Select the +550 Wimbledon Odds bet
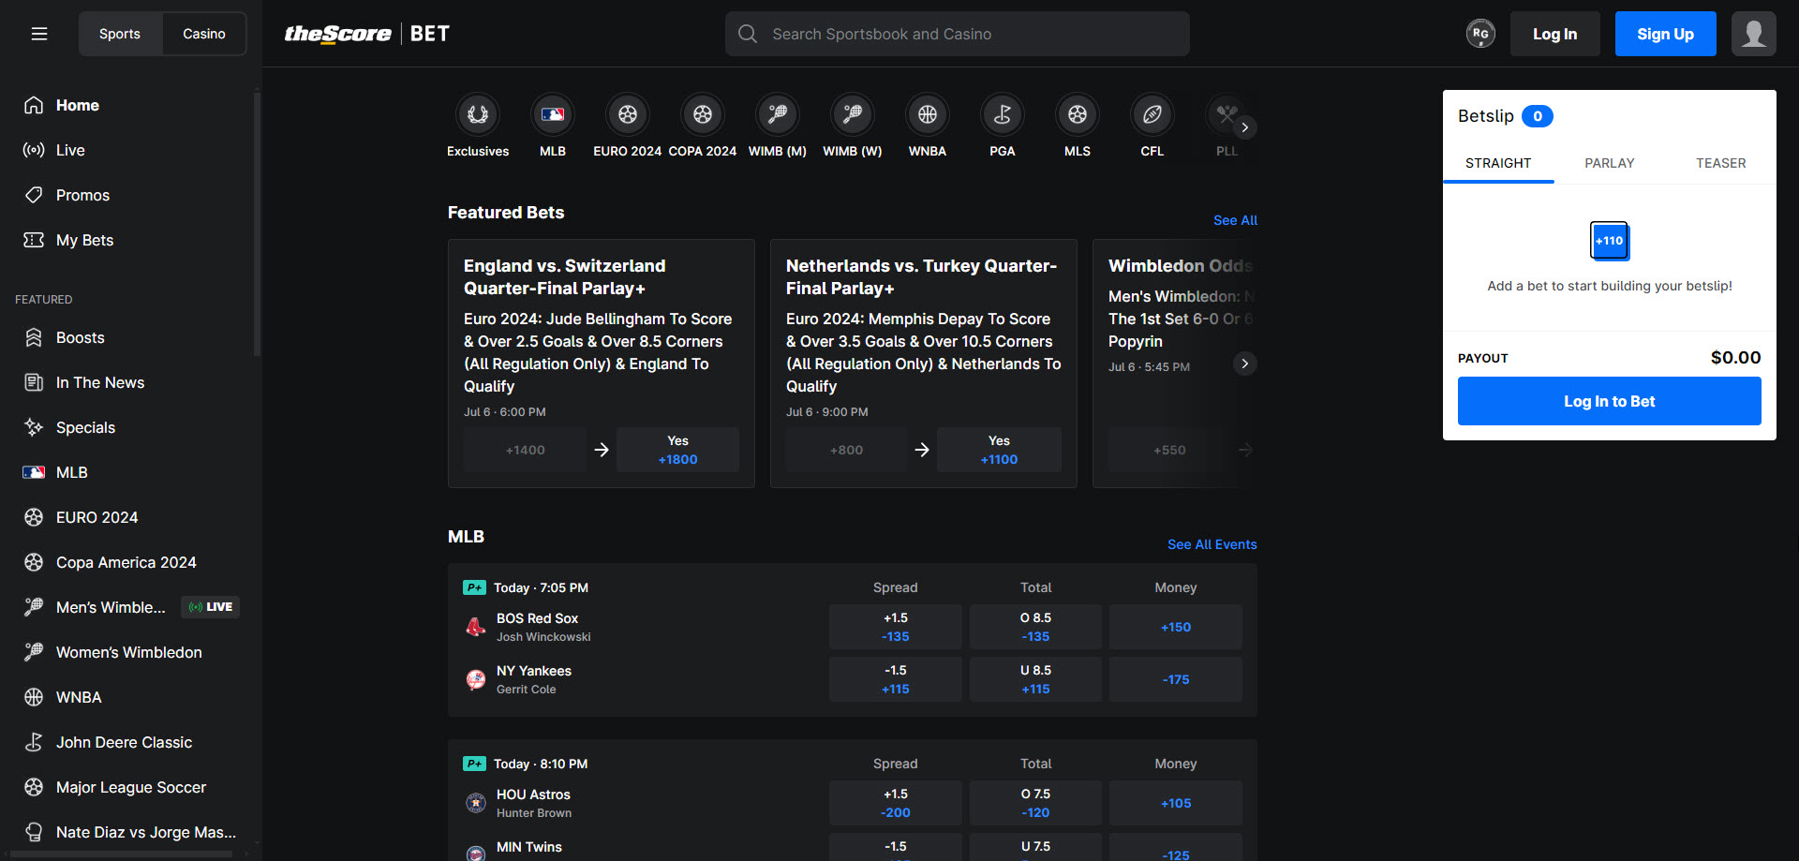The image size is (1799, 861). coord(1168,450)
